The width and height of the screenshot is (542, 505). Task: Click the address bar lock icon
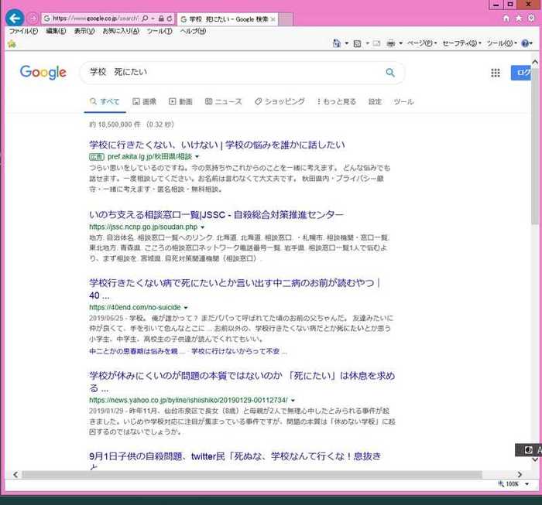click(x=161, y=19)
